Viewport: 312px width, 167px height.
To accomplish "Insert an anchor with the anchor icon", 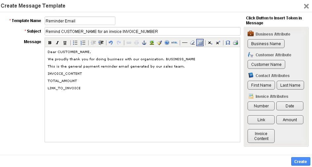I will click(x=144, y=42).
